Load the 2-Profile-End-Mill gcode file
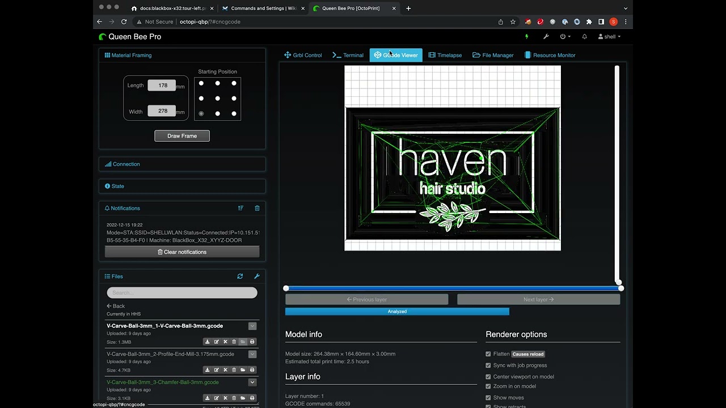726x408 pixels. 243,370
